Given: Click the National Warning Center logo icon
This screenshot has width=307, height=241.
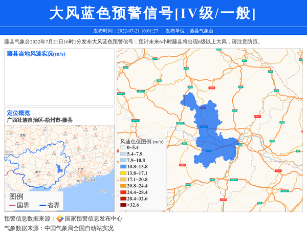Looking at the screenshot, I should tap(60, 219).
